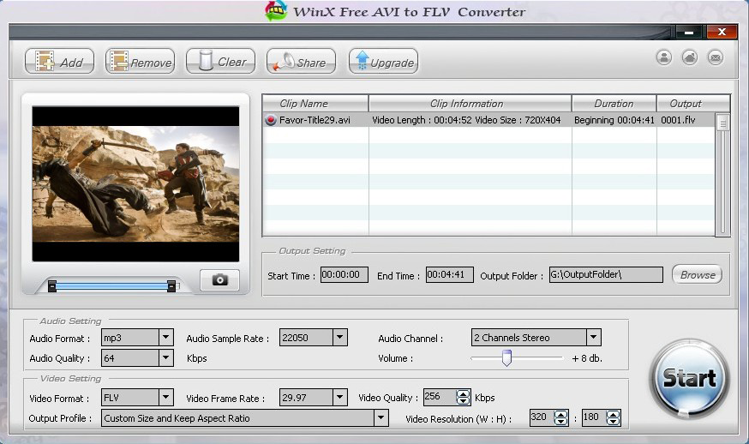
Task: Click the Share button
Action: pos(301,62)
